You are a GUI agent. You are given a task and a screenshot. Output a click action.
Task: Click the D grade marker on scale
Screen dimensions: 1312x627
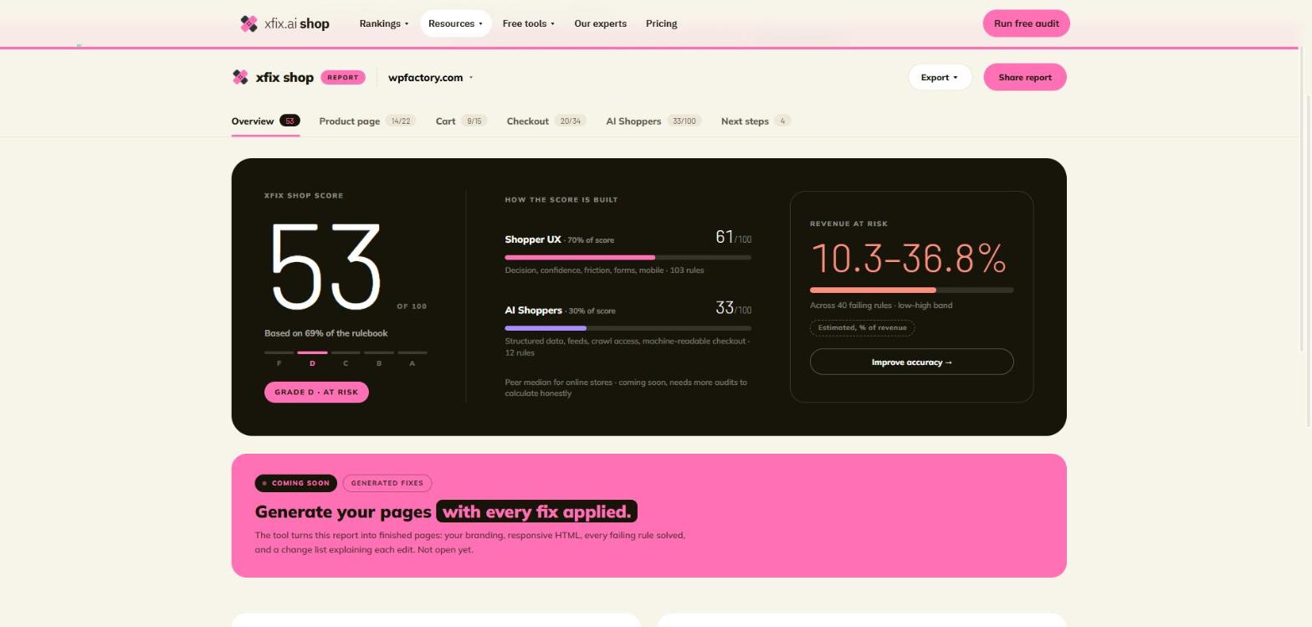(312, 358)
